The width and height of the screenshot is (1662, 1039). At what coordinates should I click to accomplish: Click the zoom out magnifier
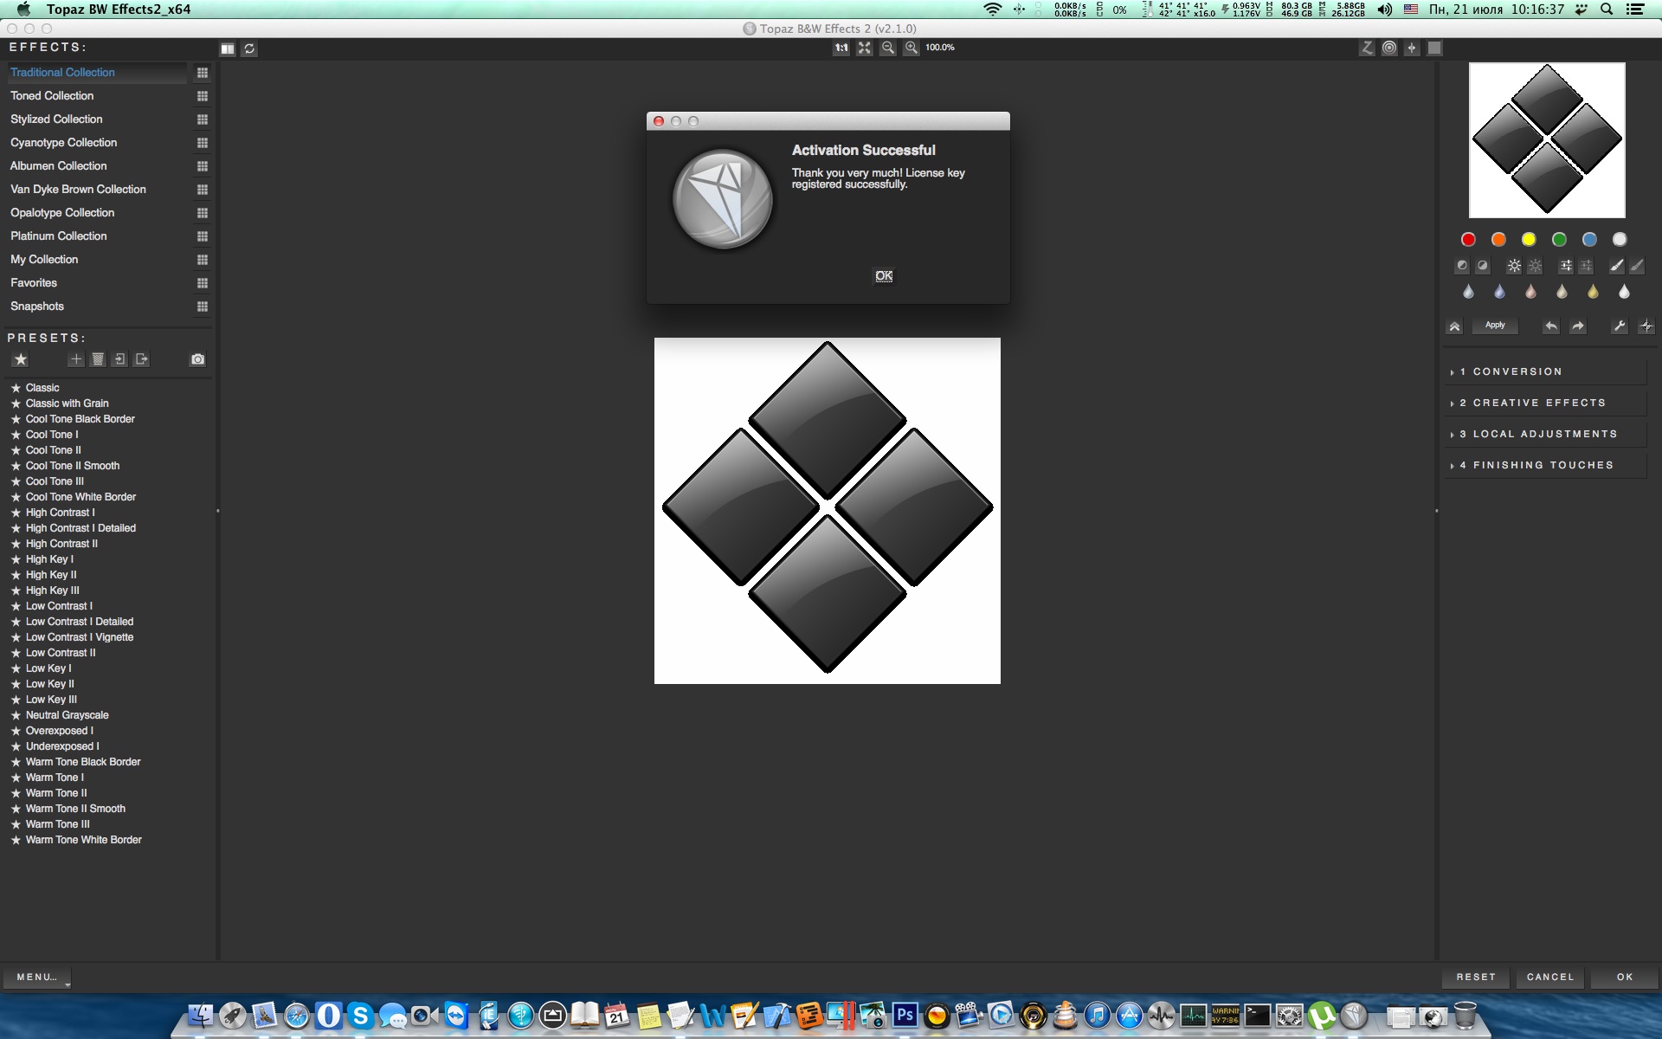click(x=888, y=48)
